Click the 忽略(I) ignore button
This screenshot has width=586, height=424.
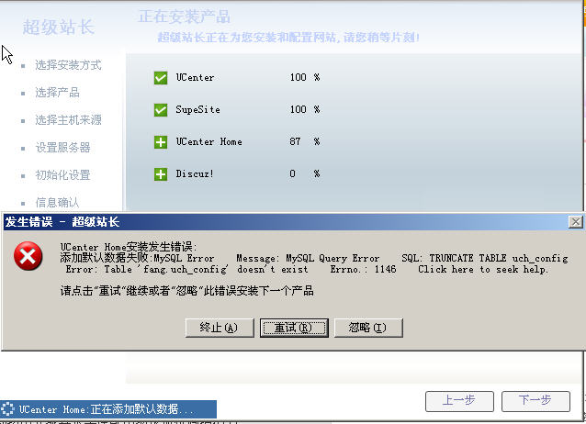click(368, 328)
